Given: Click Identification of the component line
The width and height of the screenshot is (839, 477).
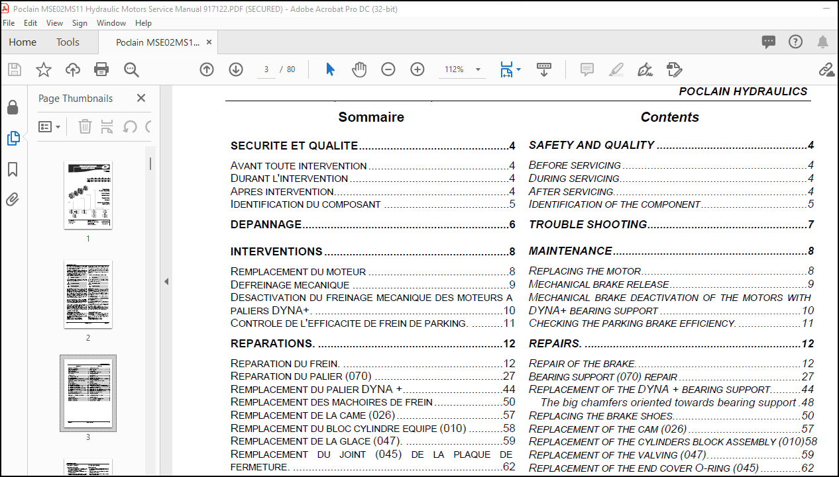Looking at the screenshot, I should pos(671,204).
